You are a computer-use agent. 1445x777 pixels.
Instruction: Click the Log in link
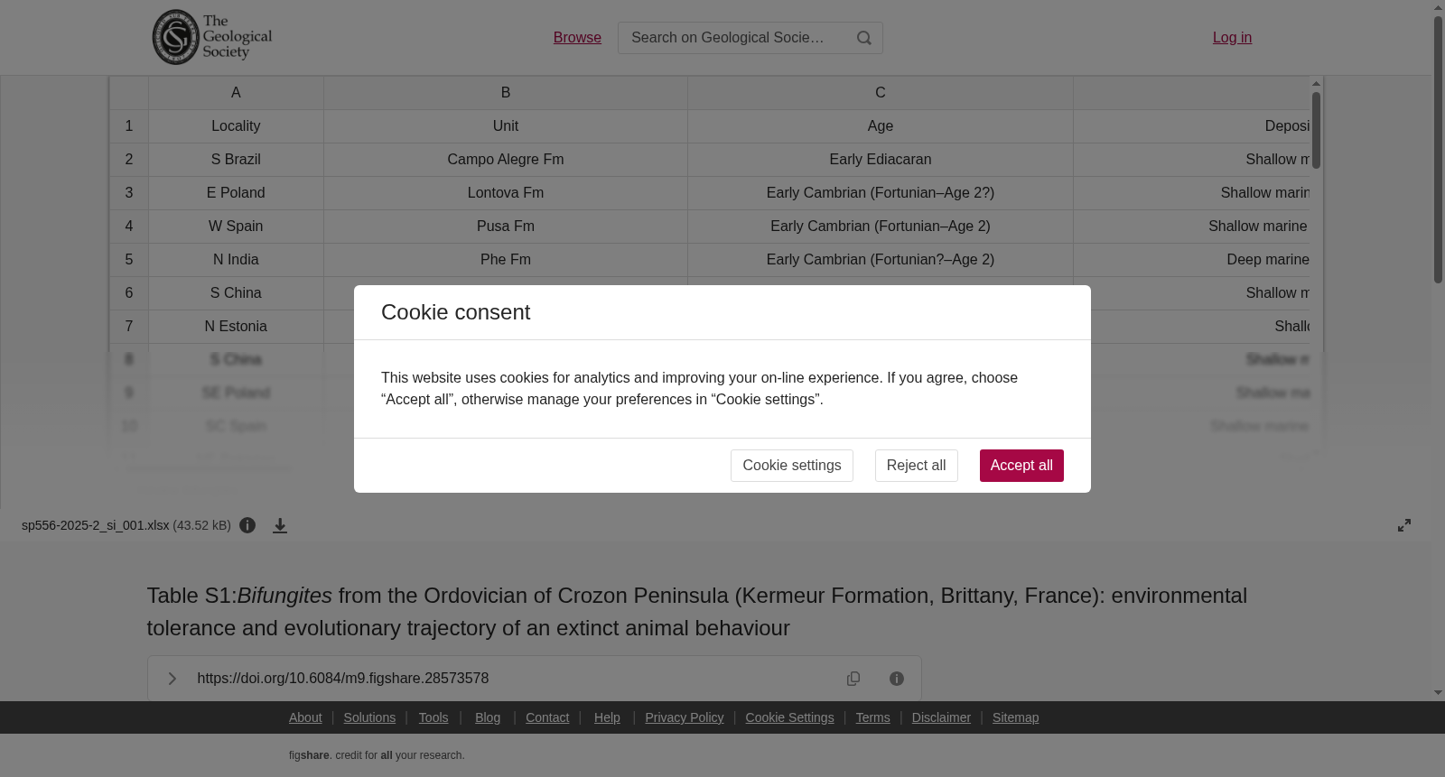1232,37
